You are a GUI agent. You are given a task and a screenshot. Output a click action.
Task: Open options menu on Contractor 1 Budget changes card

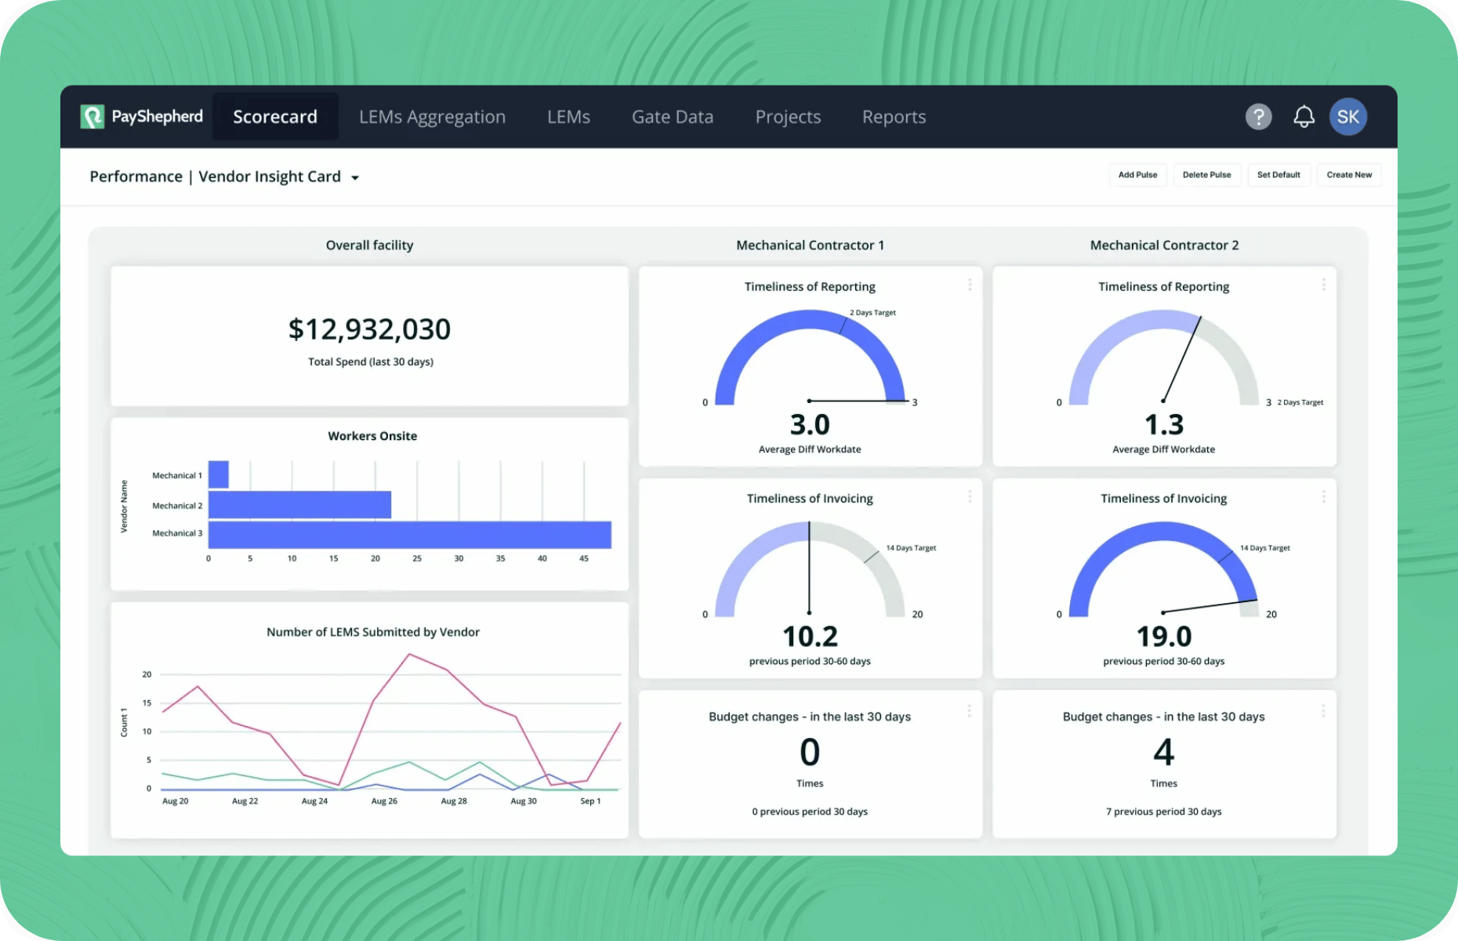tap(970, 710)
